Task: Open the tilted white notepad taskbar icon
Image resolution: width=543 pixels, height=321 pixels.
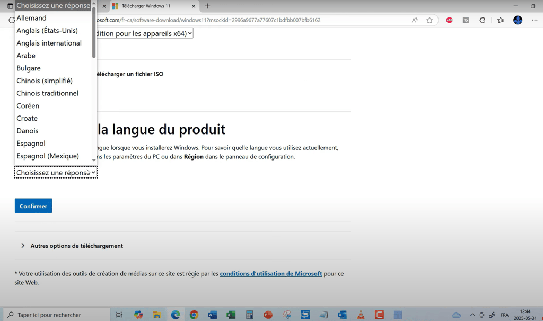Action: (323, 315)
